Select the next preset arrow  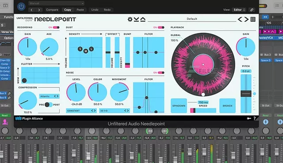(246, 19)
